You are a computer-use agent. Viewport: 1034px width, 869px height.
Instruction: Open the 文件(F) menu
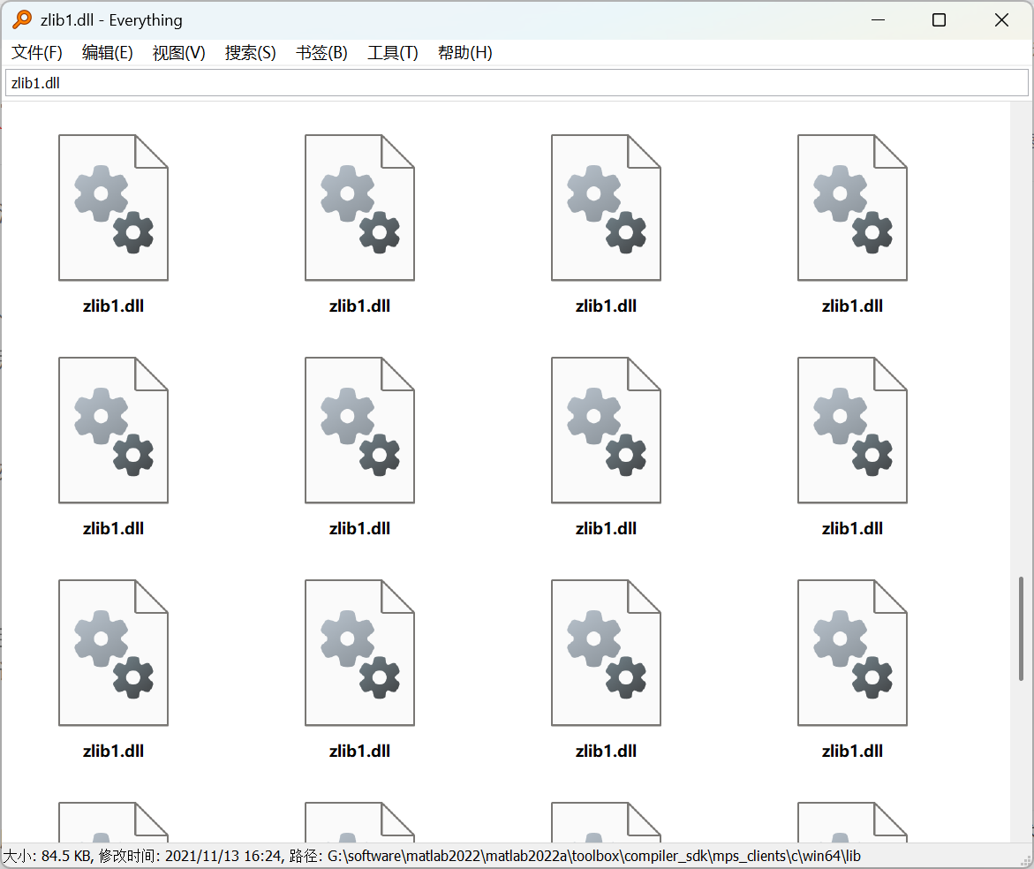point(37,53)
